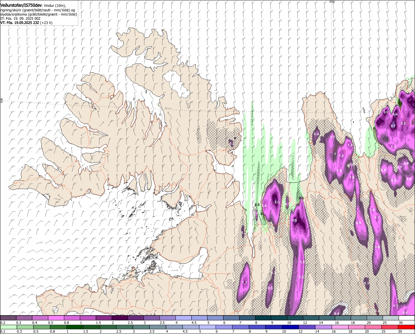Click the 20W longitude label at top
Image resolution: width=415 pixels, height=334 pixels.
[x=331, y=2]
